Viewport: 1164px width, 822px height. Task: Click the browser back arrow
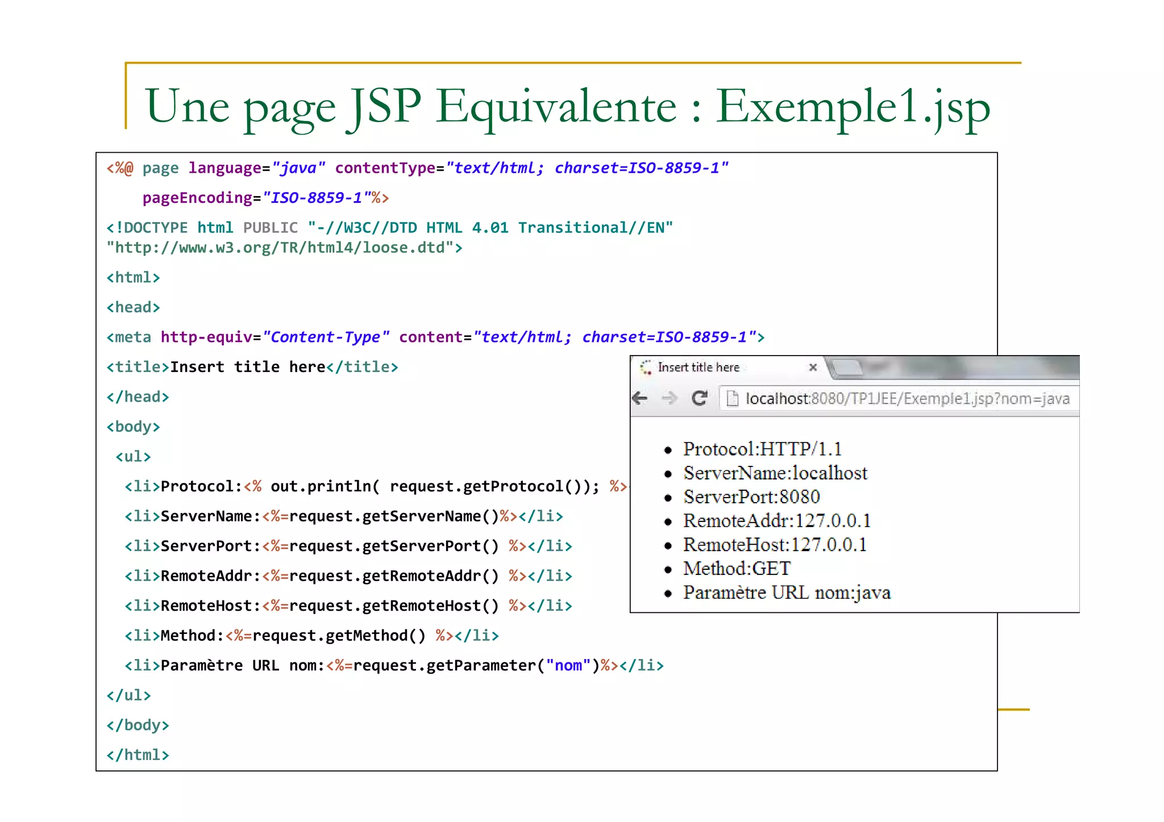pos(640,398)
